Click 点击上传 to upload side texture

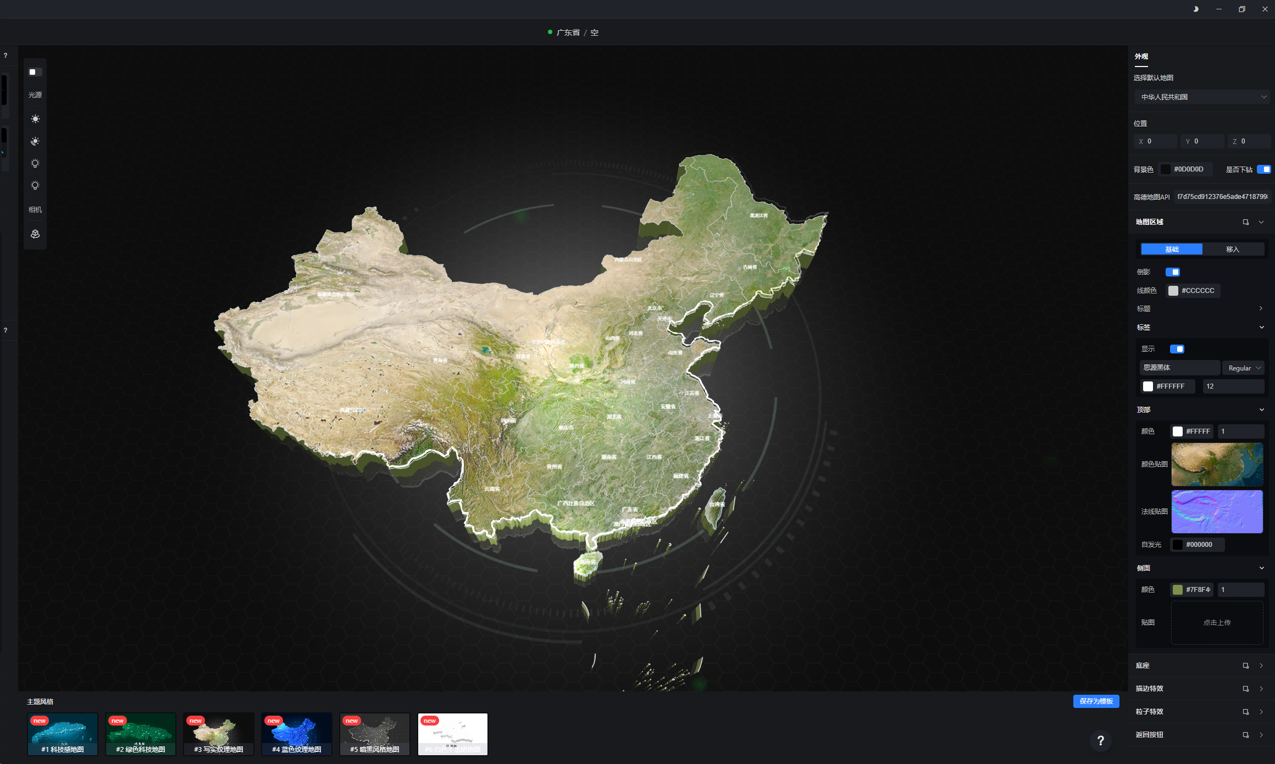tap(1217, 622)
